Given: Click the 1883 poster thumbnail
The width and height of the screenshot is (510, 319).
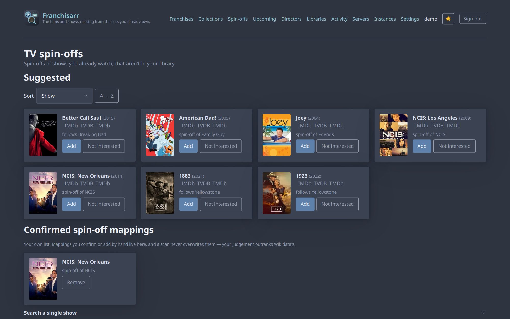Looking at the screenshot, I should [x=160, y=193].
